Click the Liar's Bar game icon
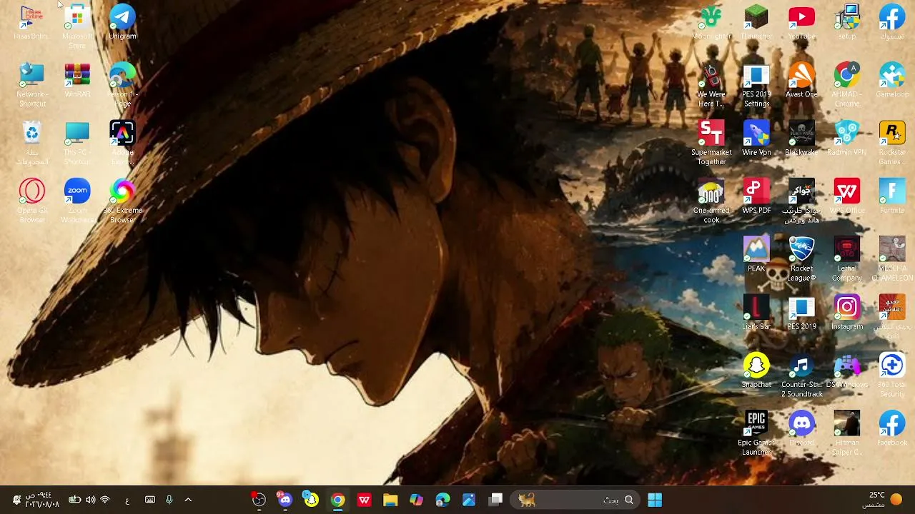 point(756,312)
